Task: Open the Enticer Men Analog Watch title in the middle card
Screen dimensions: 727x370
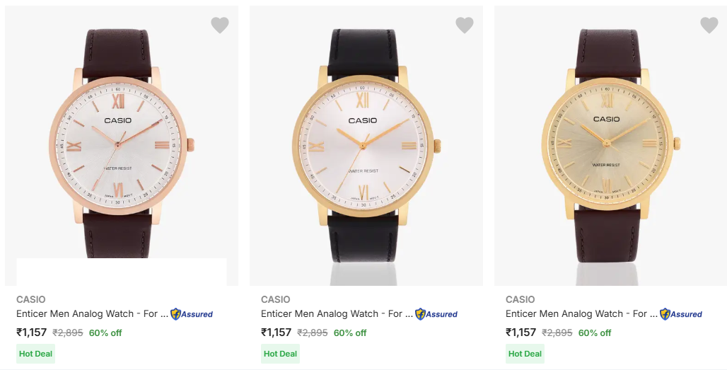Action: point(337,314)
